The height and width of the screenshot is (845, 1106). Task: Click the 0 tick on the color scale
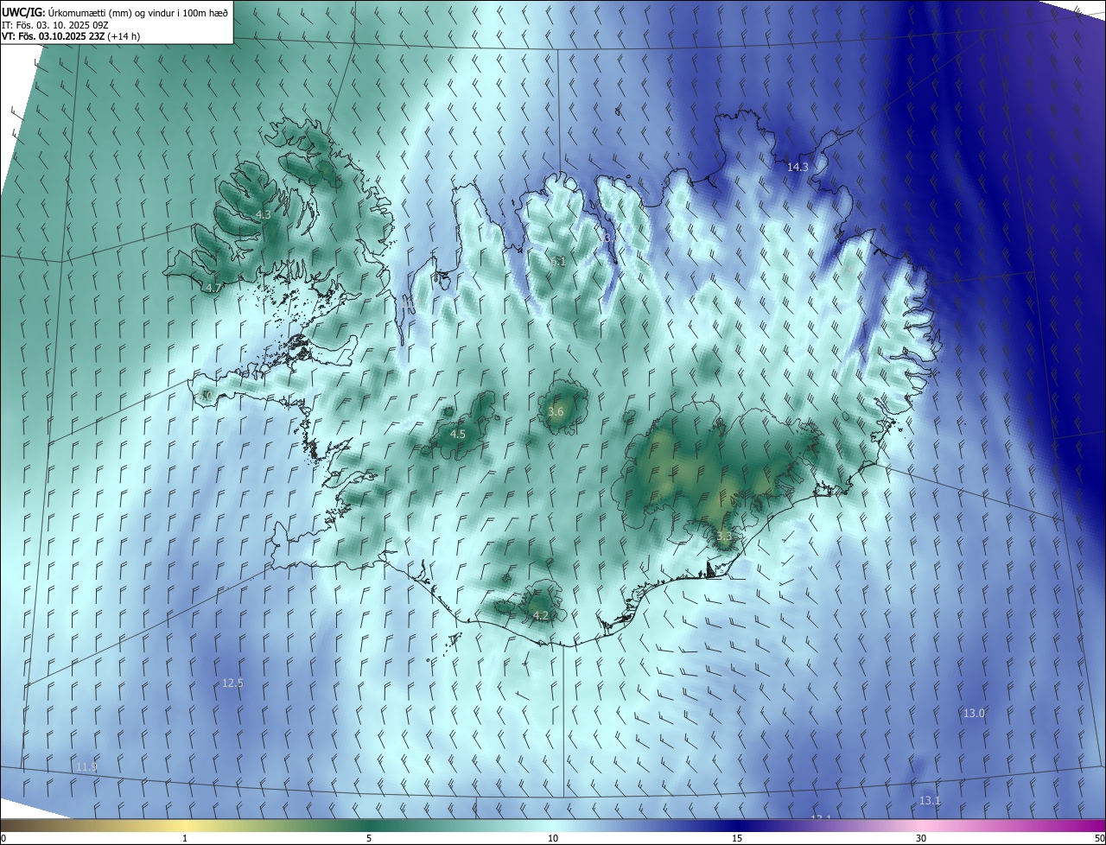coord(3,838)
